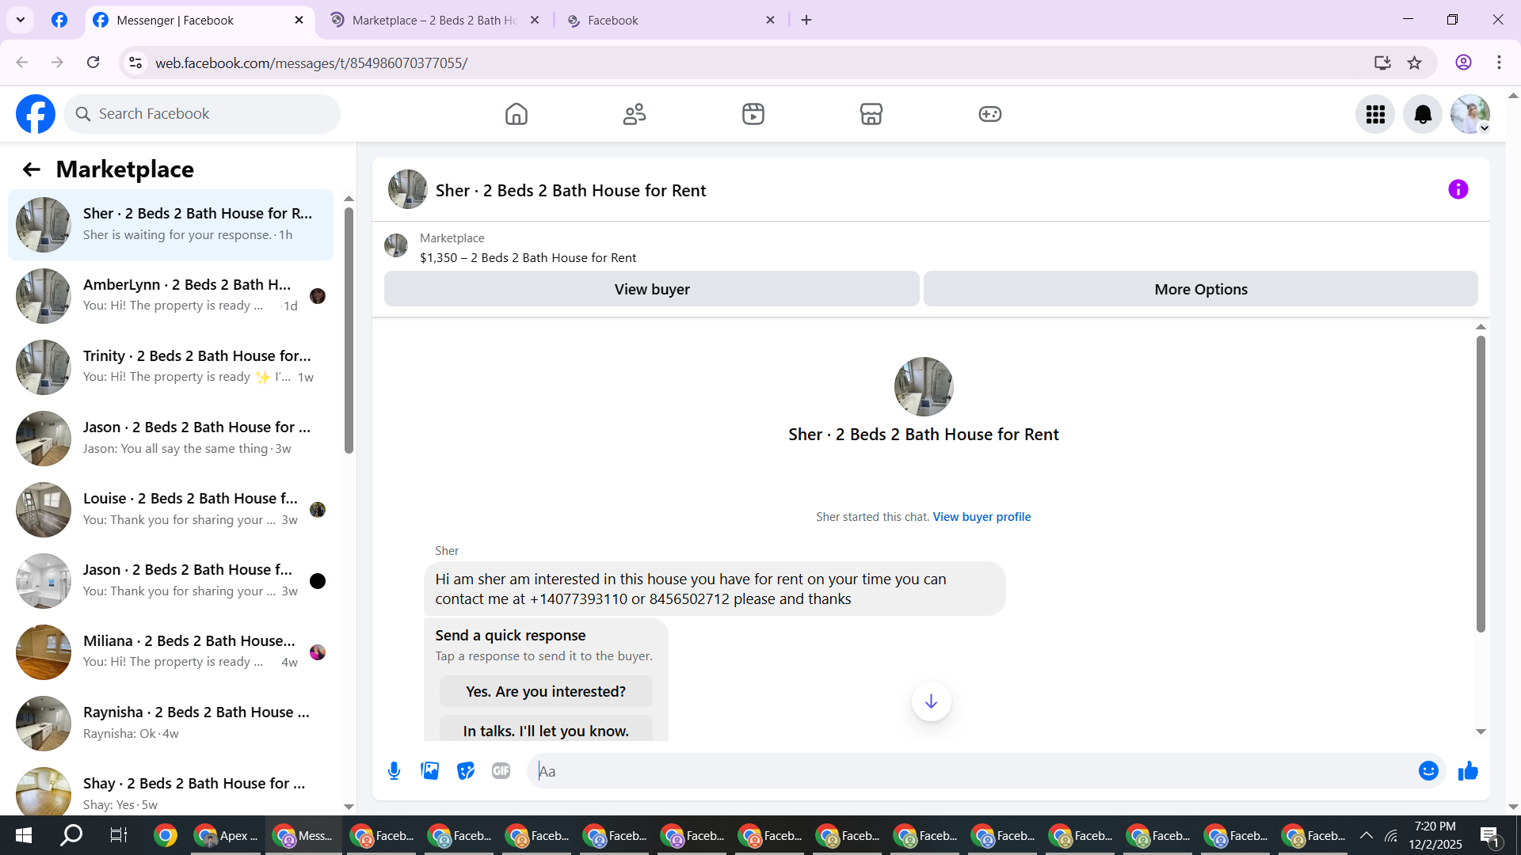Open Facebook notifications bell
1521x855 pixels.
coord(1423,115)
